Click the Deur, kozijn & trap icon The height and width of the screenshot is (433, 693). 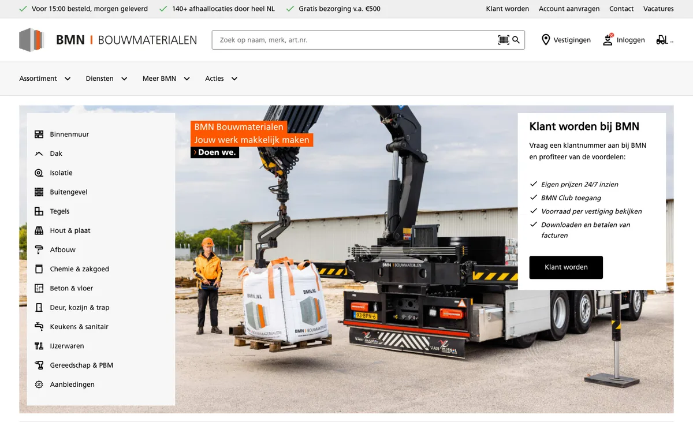39,308
